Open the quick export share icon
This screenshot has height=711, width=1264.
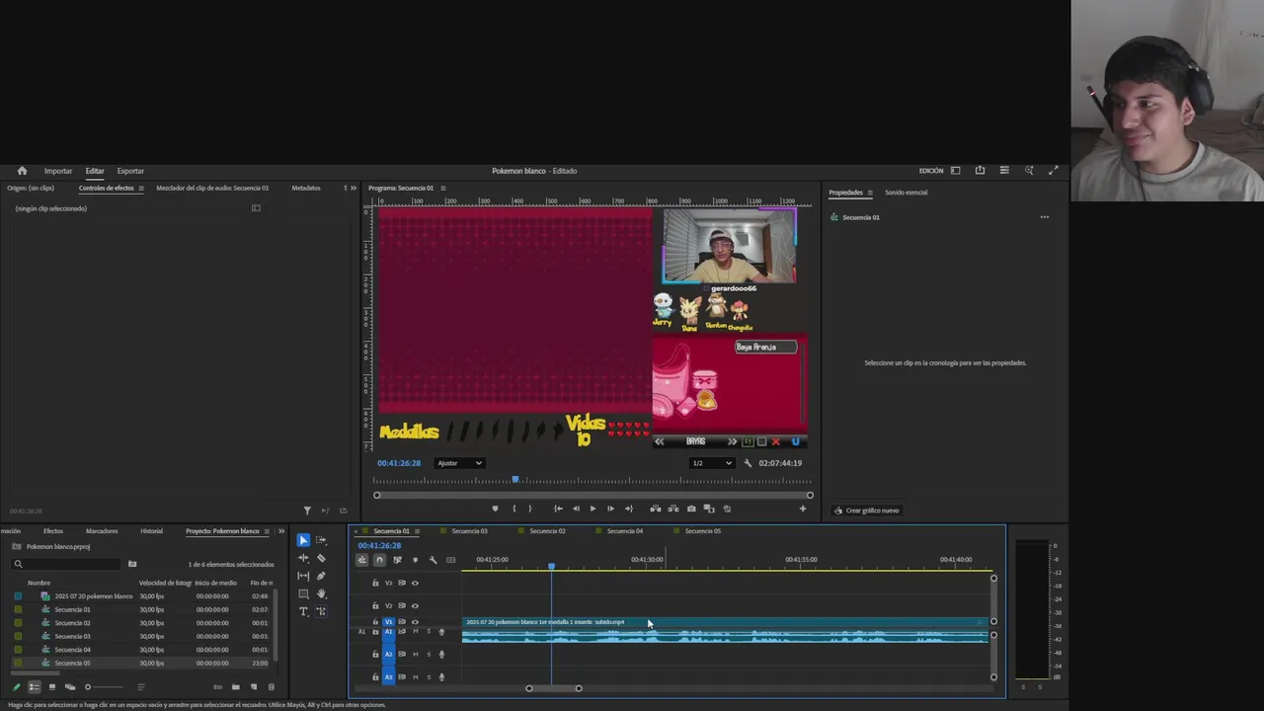tap(980, 171)
